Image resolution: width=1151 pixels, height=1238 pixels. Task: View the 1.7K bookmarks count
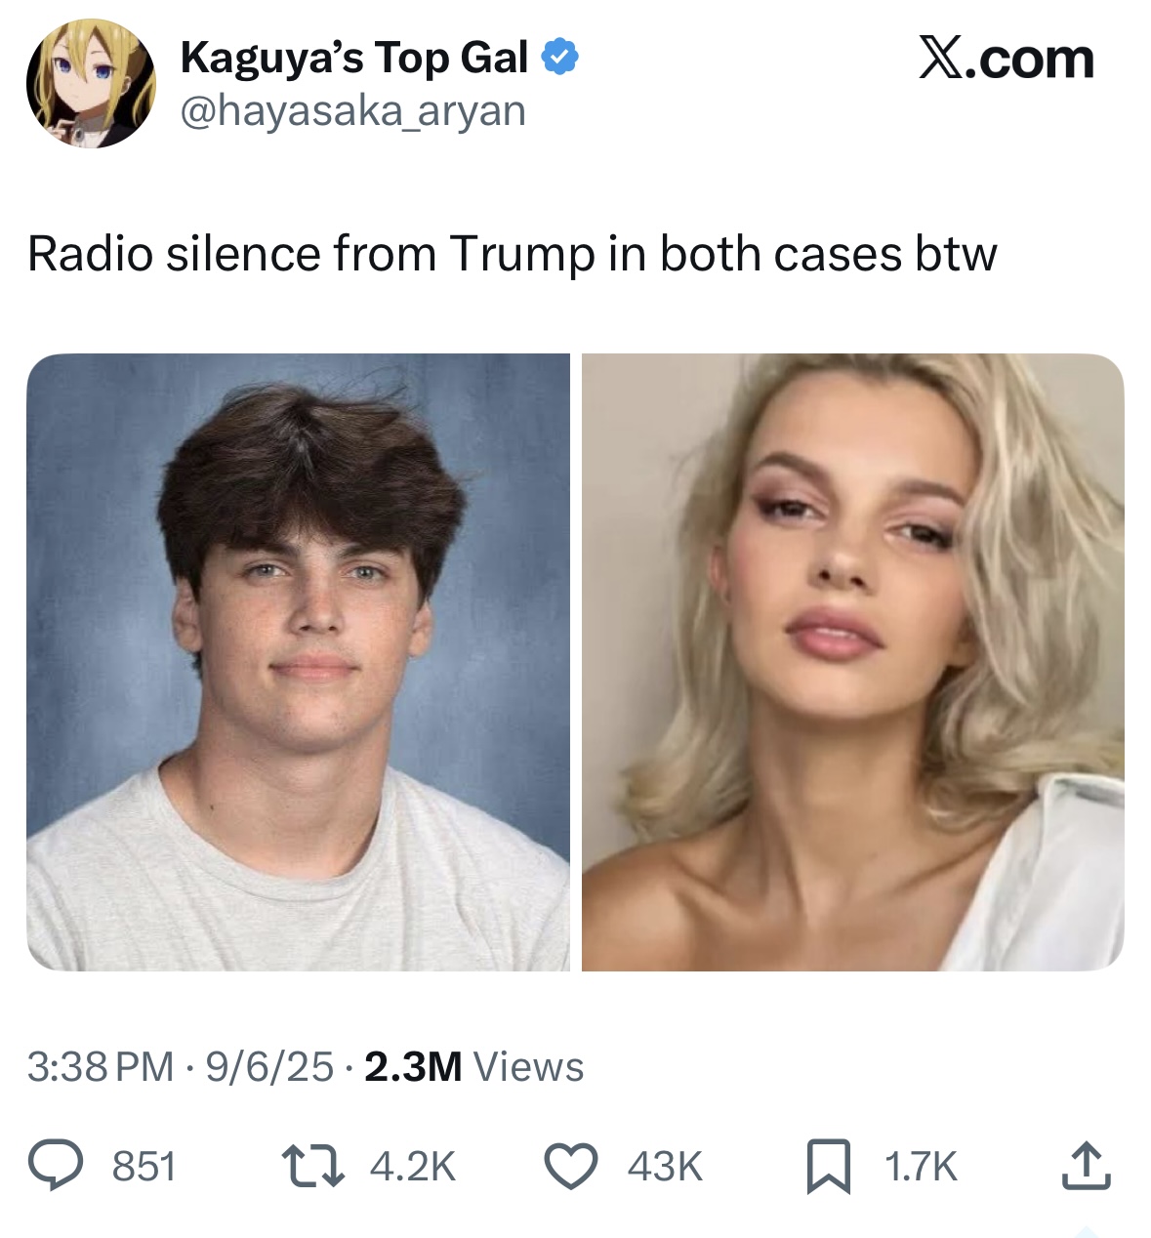click(921, 1167)
